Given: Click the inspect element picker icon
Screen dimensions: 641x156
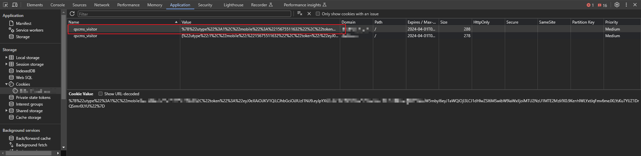Looking at the screenshot, I should click(5, 5).
